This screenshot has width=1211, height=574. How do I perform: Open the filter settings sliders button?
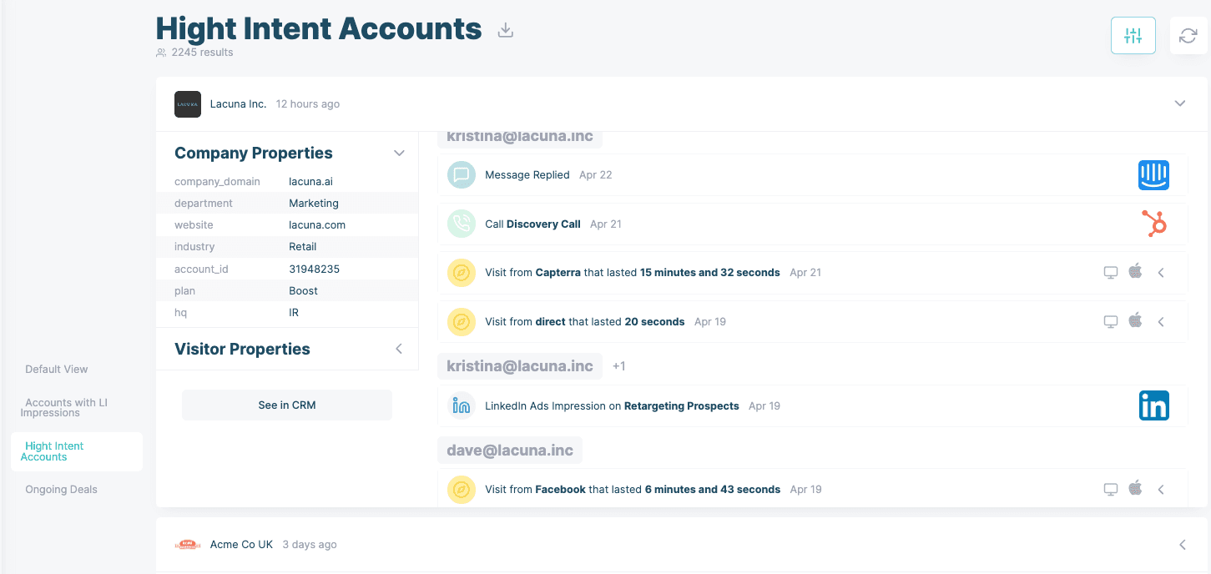tap(1133, 36)
